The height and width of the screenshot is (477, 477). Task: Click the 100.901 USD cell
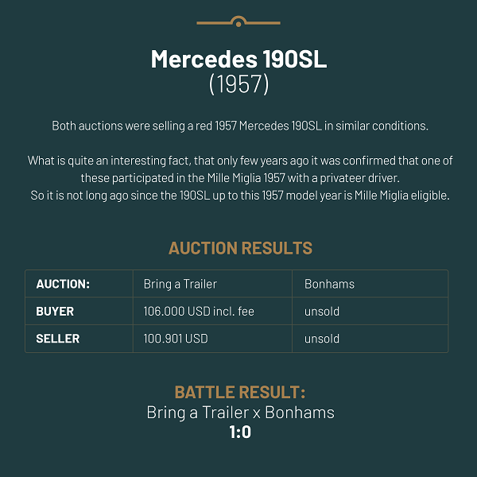point(212,339)
